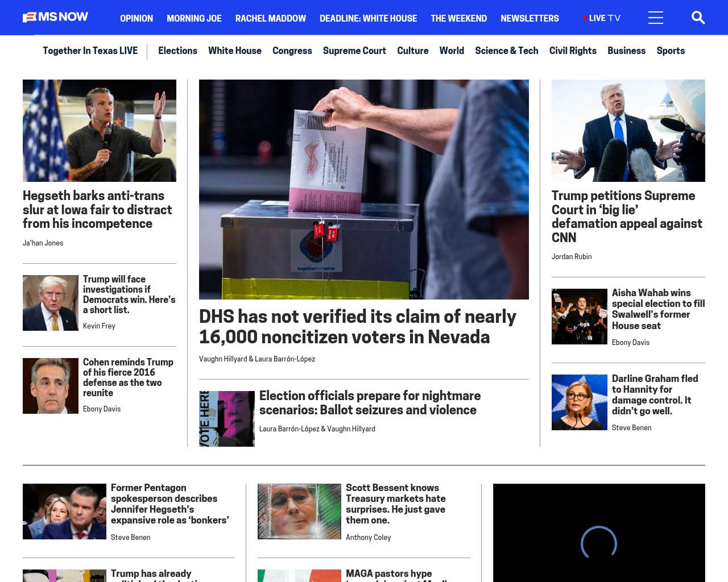
Task: Go to the Business topic
Action: tap(626, 51)
